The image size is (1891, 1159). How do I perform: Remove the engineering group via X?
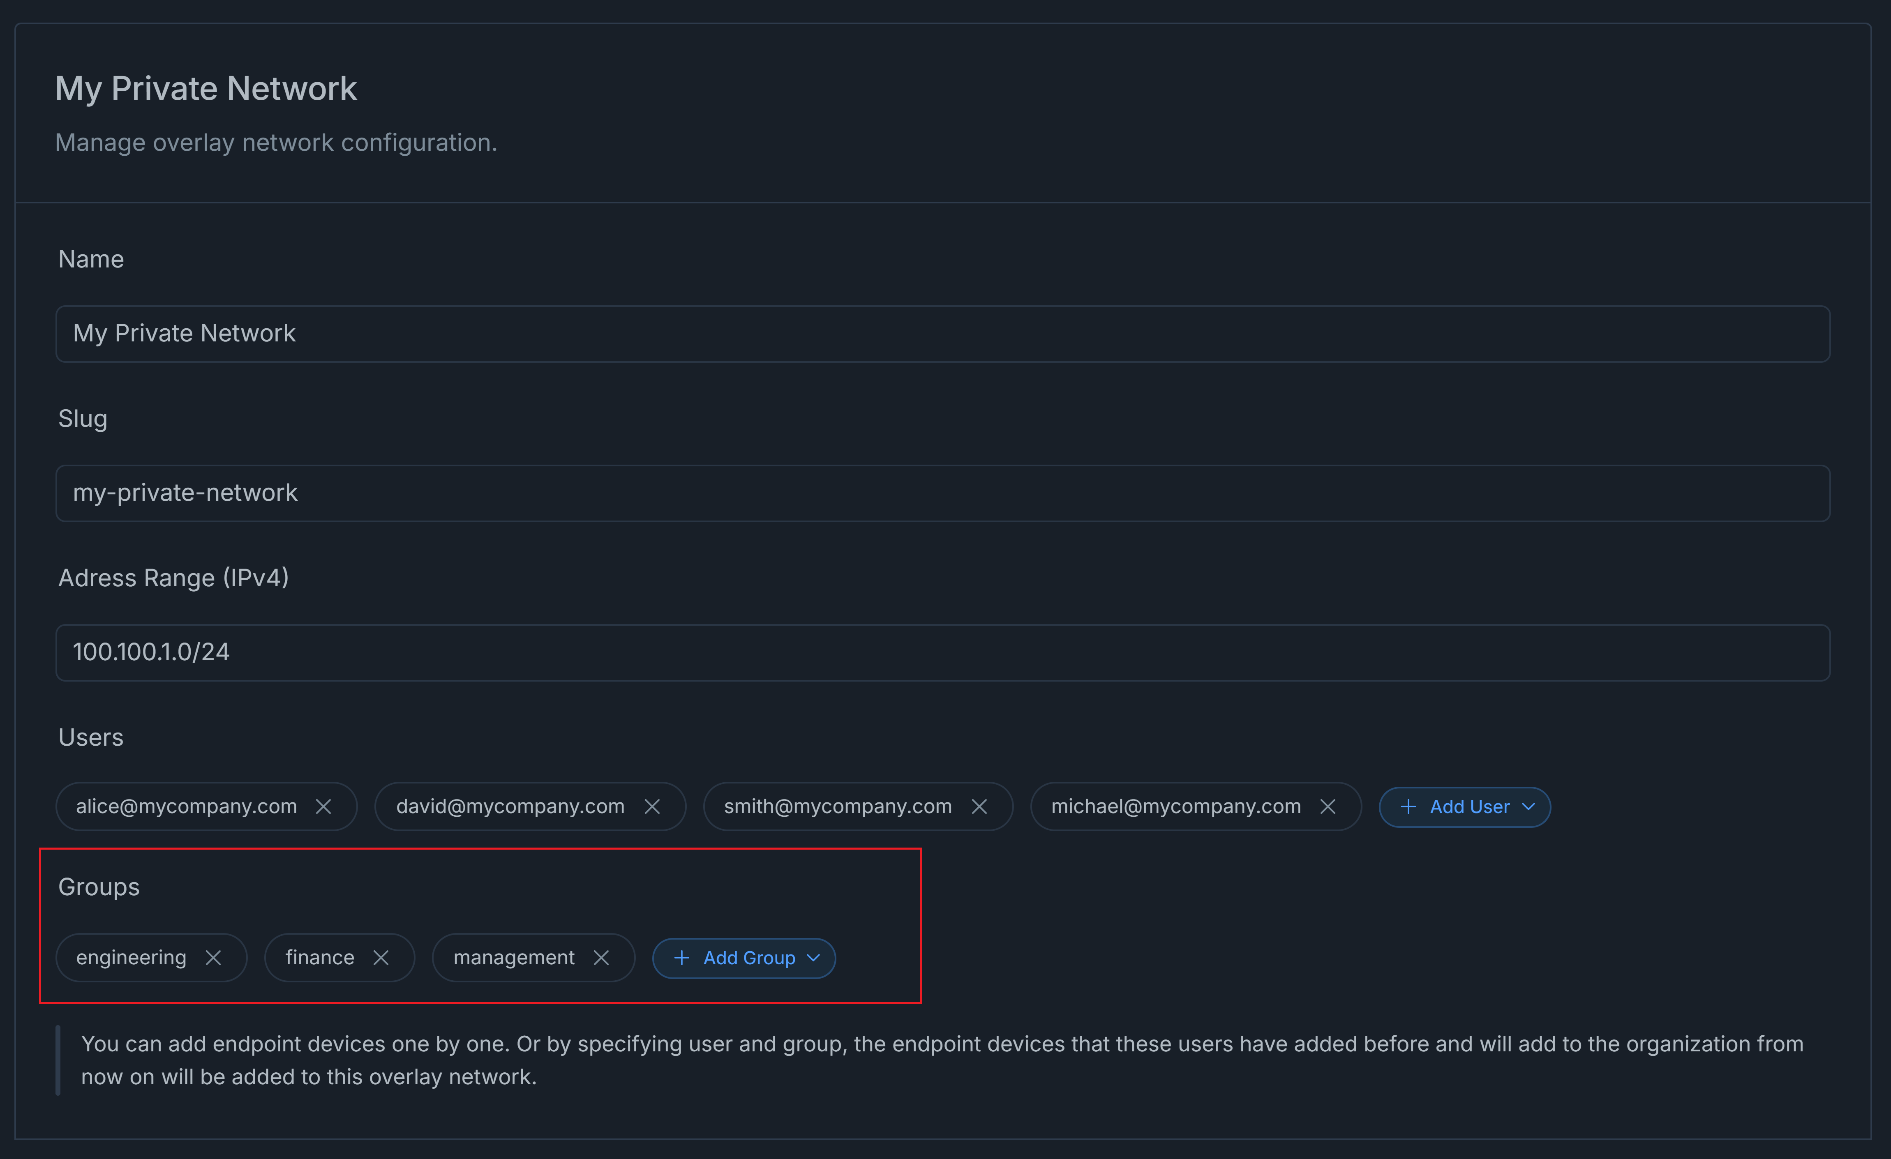(x=213, y=957)
